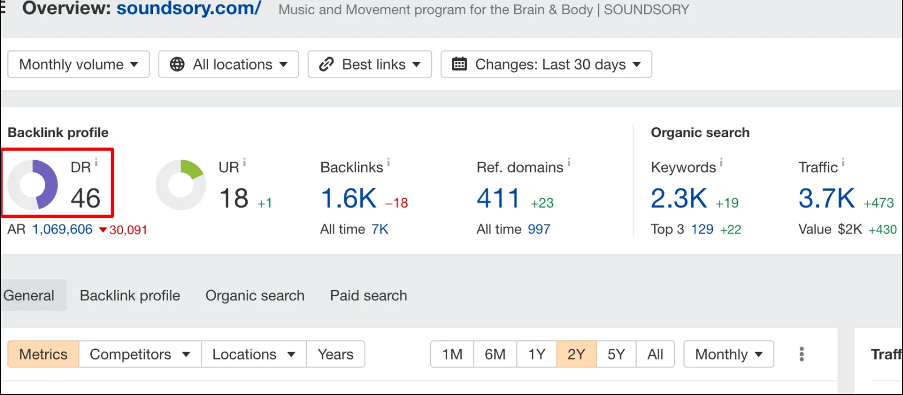This screenshot has width=903, height=395.
Task: Click the calendar icon beside Changes
Action: [459, 64]
